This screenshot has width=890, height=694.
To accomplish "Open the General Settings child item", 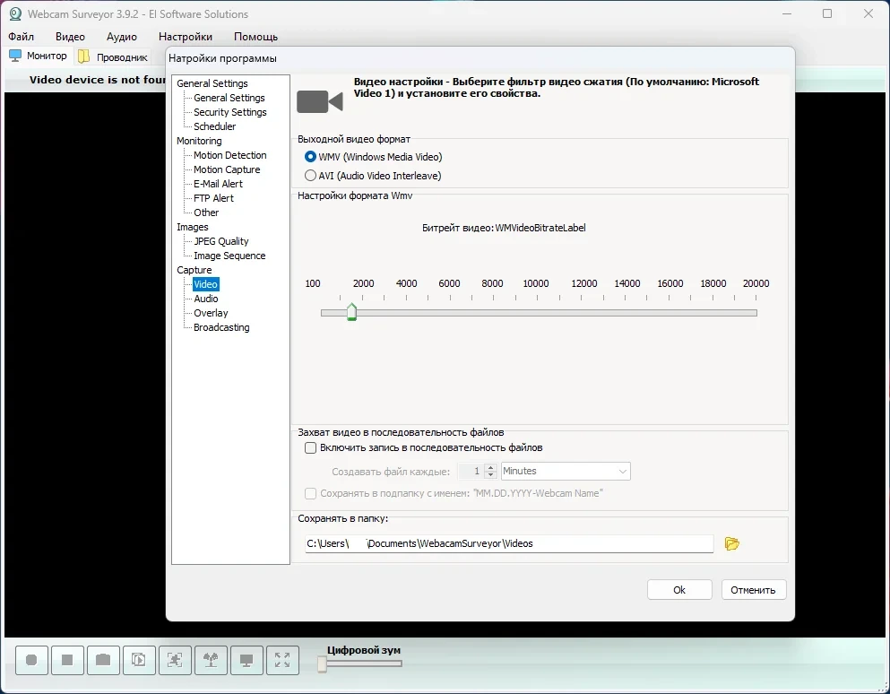I will point(229,98).
